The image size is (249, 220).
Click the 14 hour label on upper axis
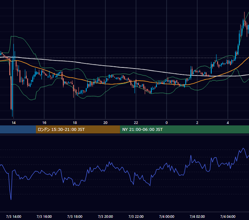pyautogui.click(x=14, y=123)
